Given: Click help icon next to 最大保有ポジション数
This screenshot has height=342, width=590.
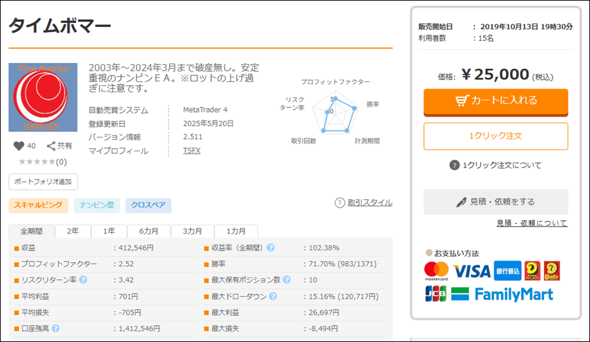Looking at the screenshot, I should (286, 280).
